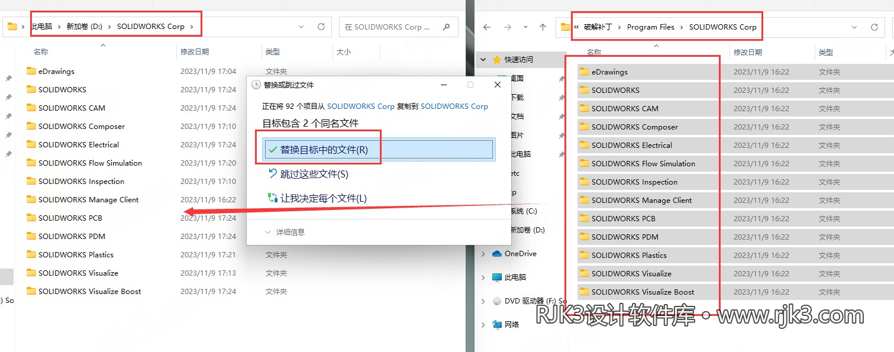
Task: Select SOLIDWORKS Composer folder in left window
Action: [76, 127]
